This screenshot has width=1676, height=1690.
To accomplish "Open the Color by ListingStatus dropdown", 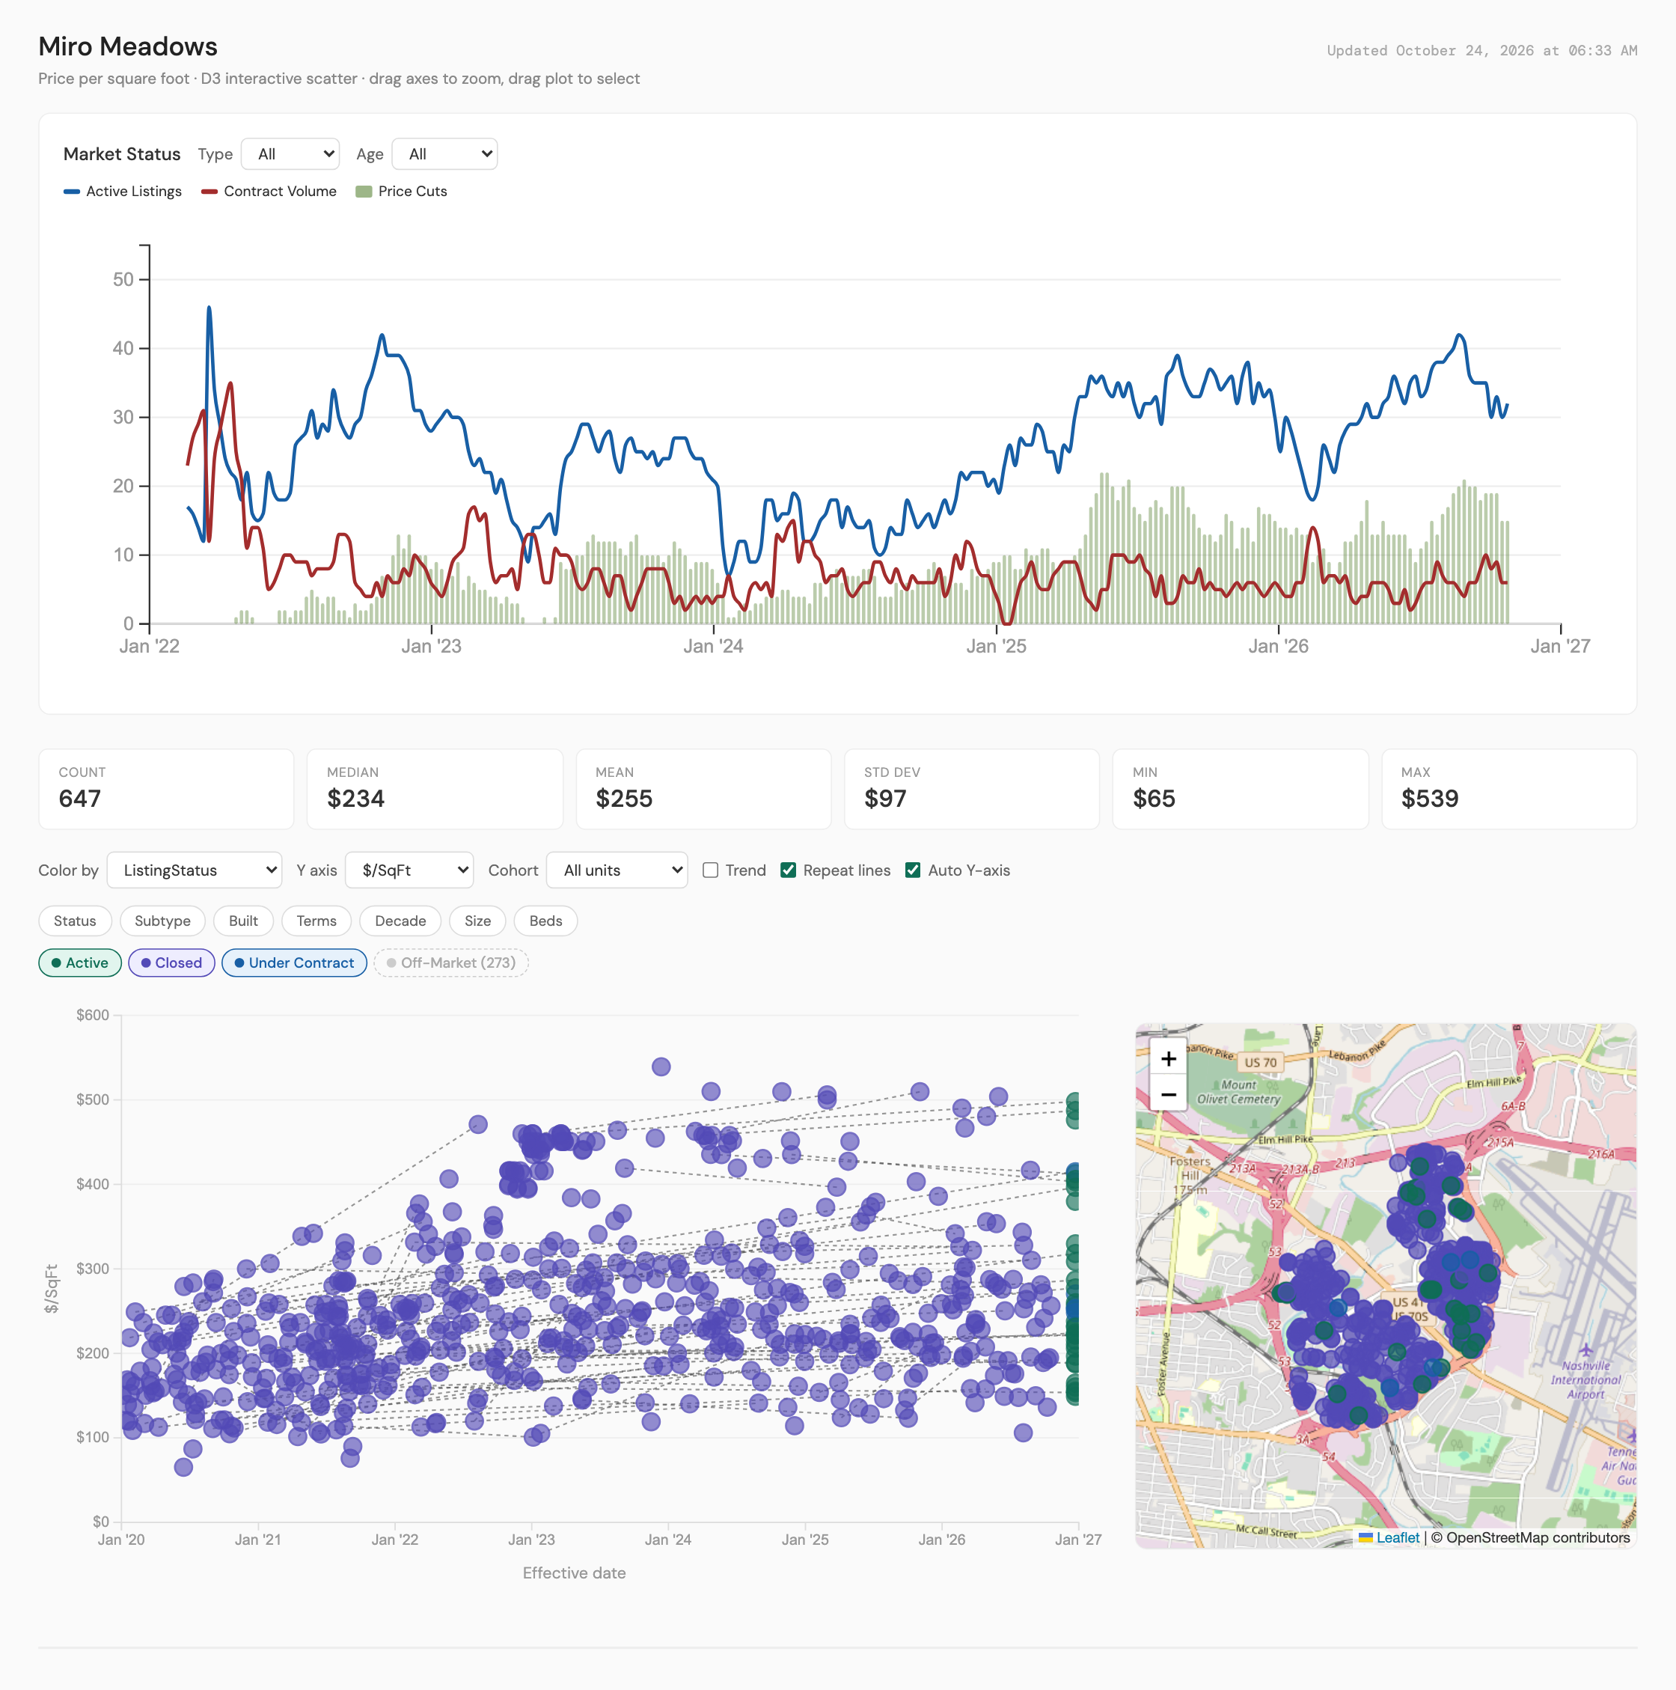I will [194, 870].
